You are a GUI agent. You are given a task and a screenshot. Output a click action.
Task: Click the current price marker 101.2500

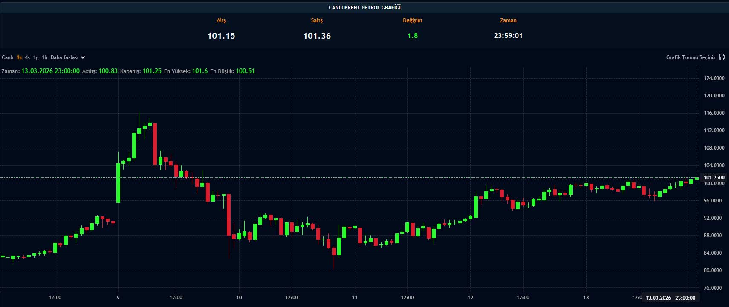714,178
